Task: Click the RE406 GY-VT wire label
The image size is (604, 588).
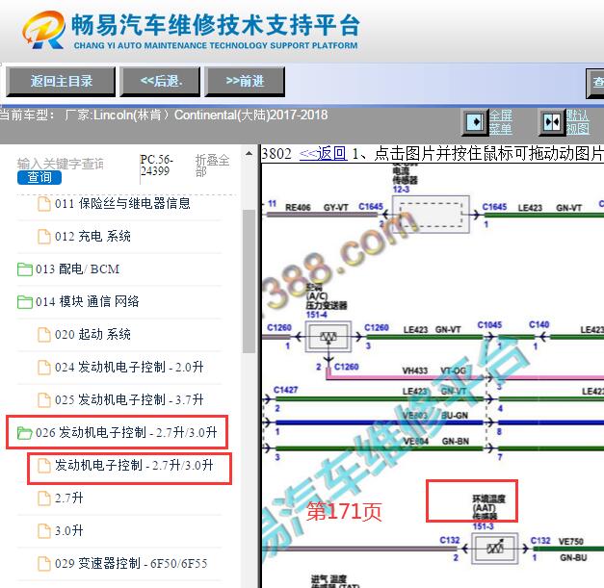Action: 317,208
